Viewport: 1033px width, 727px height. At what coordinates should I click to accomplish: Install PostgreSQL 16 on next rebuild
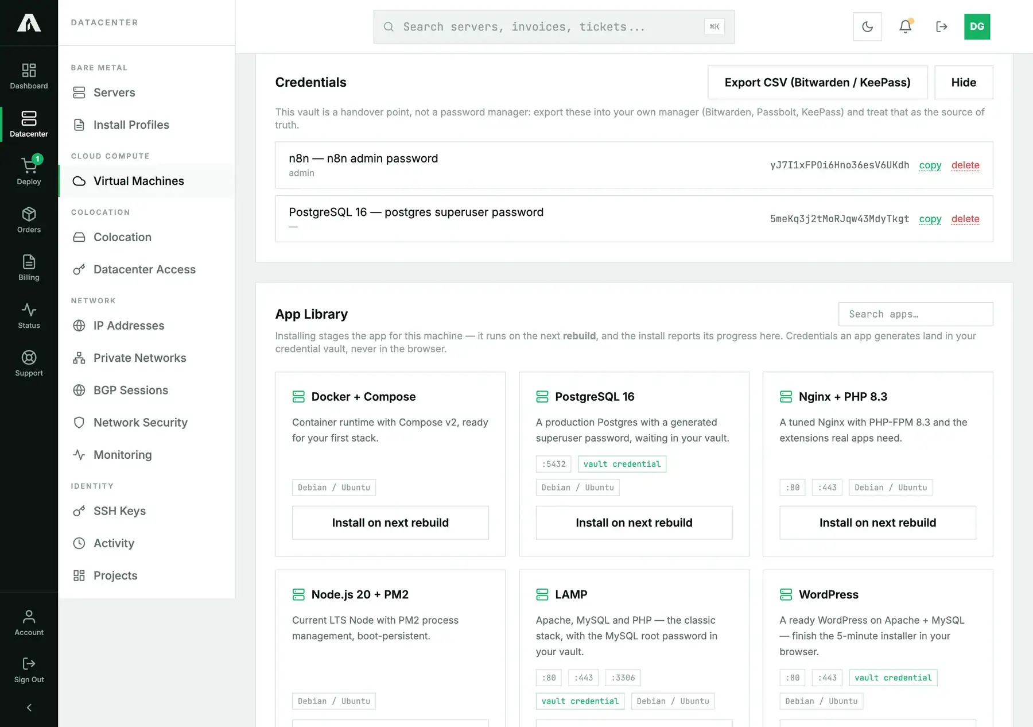click(x=634, y=523)
